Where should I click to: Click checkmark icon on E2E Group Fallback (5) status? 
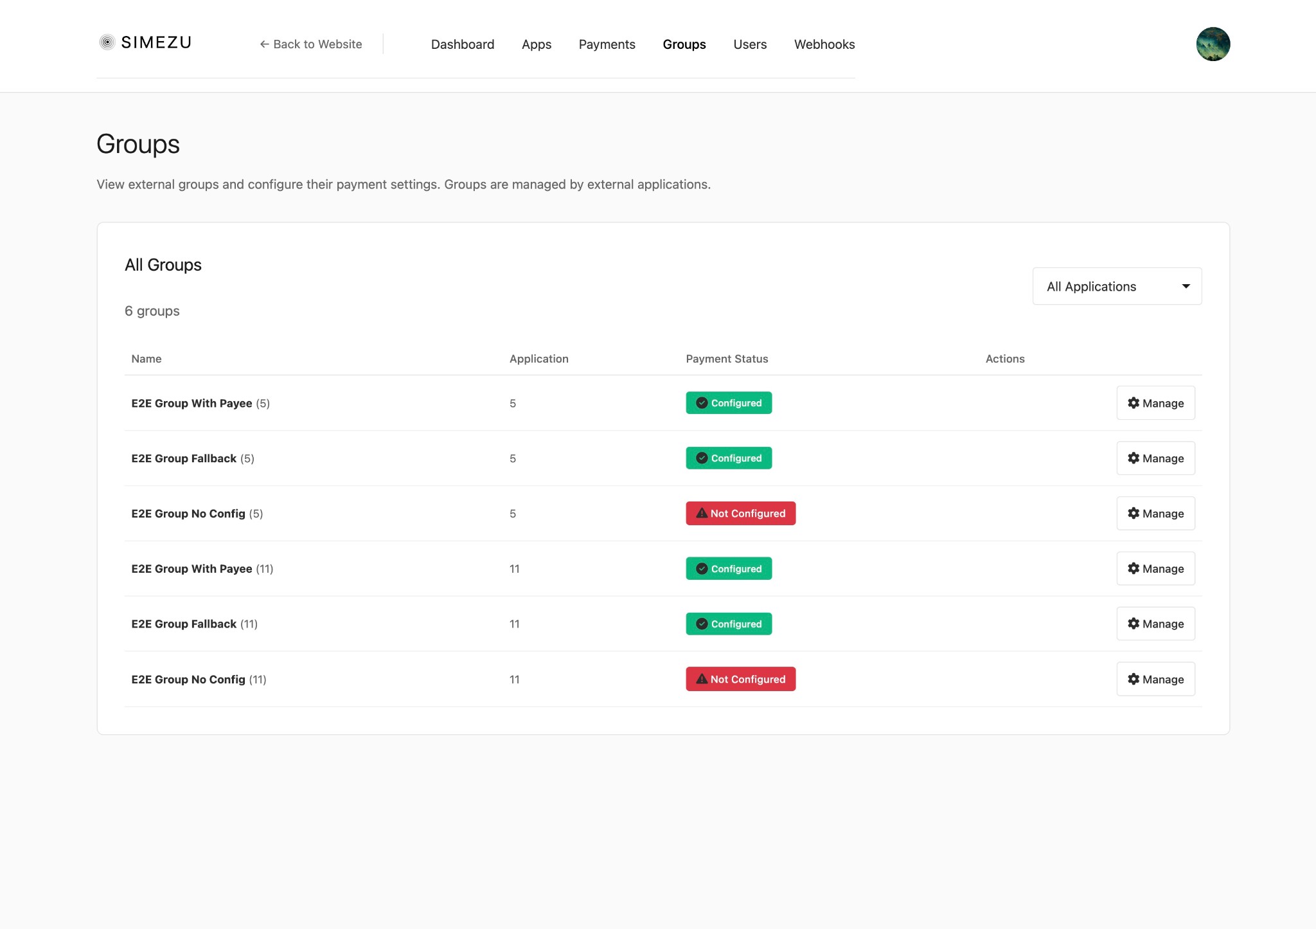click(702, 458)
